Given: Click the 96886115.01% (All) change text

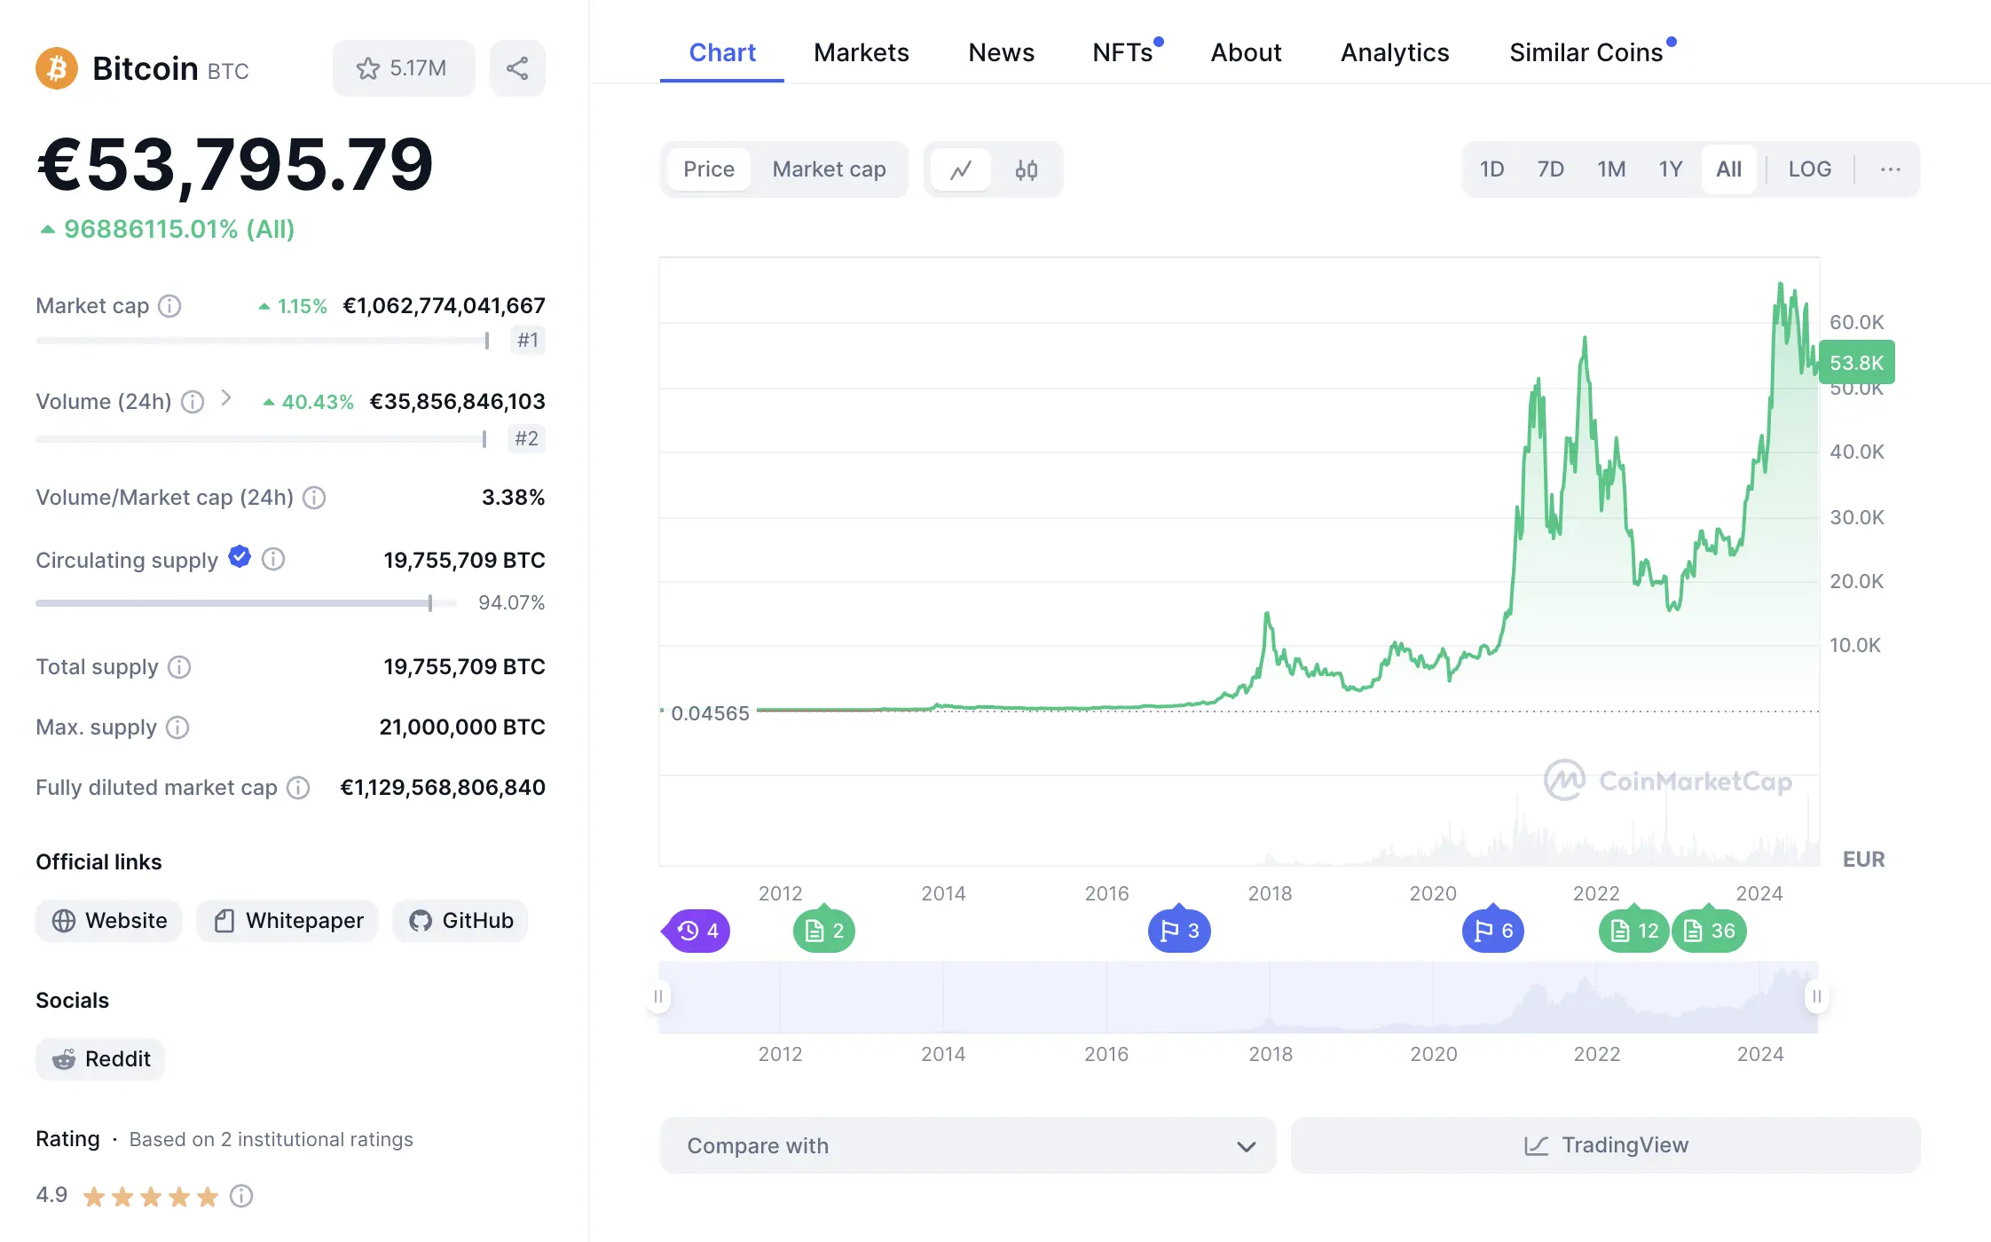Looking at the screenshot, I should (x=179, y=229).
